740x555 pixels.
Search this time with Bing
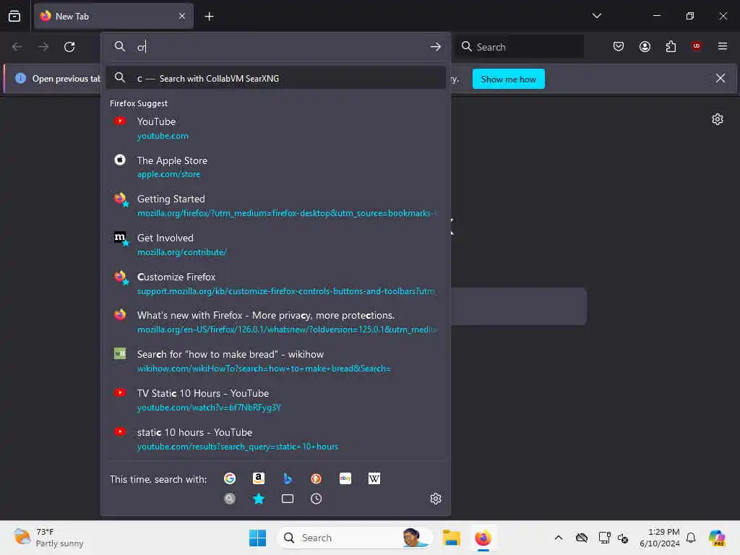(x=287, y=478)
